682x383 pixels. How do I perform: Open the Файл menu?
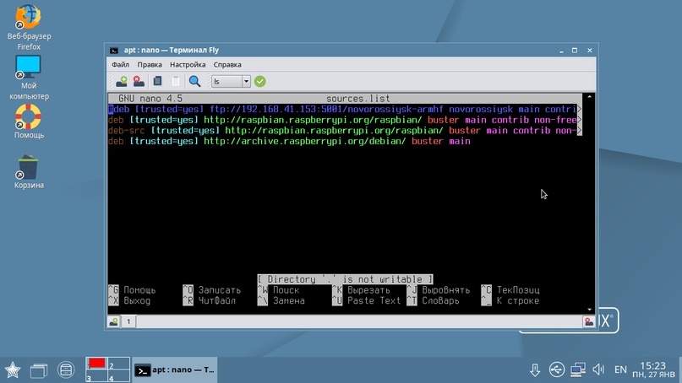[x=120, y=64]
